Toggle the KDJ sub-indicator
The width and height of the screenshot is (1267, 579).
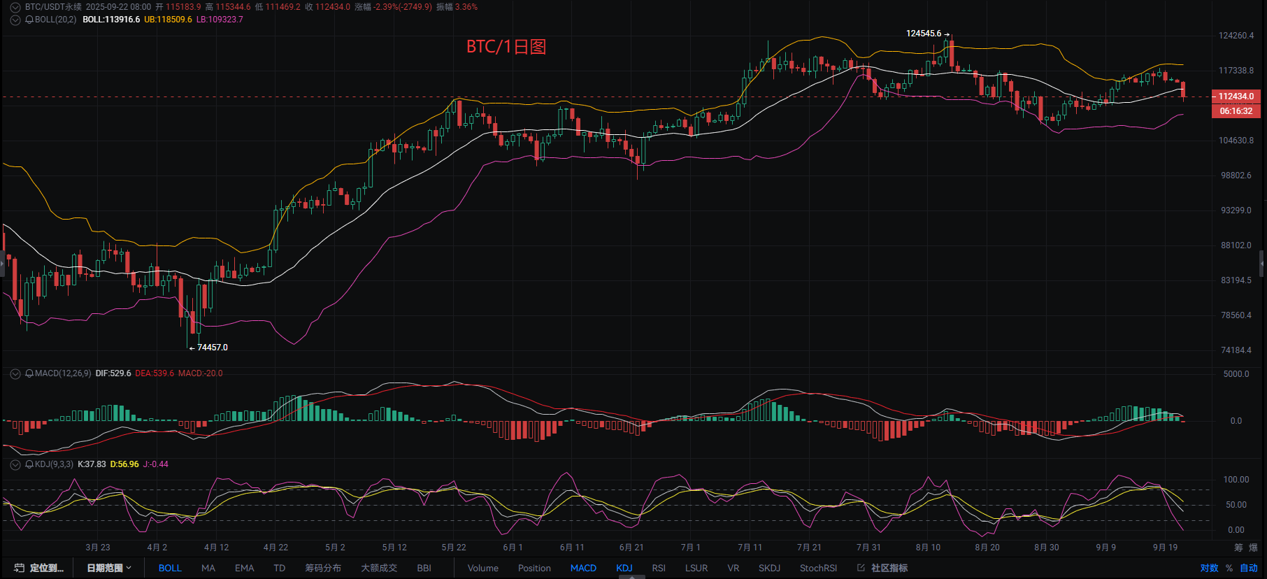click(624, 568)
